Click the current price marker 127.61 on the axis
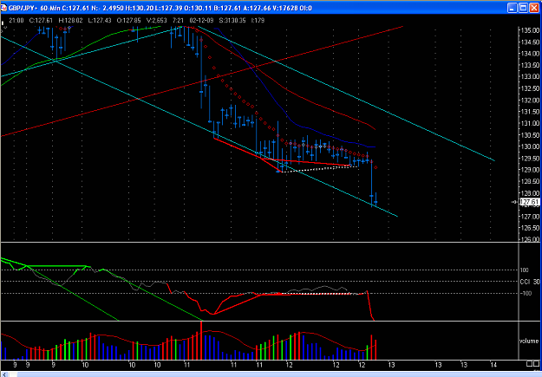Image resolution: width=542 pixels, height=377 pixels. pyautogui.click(x=530, y=202)
